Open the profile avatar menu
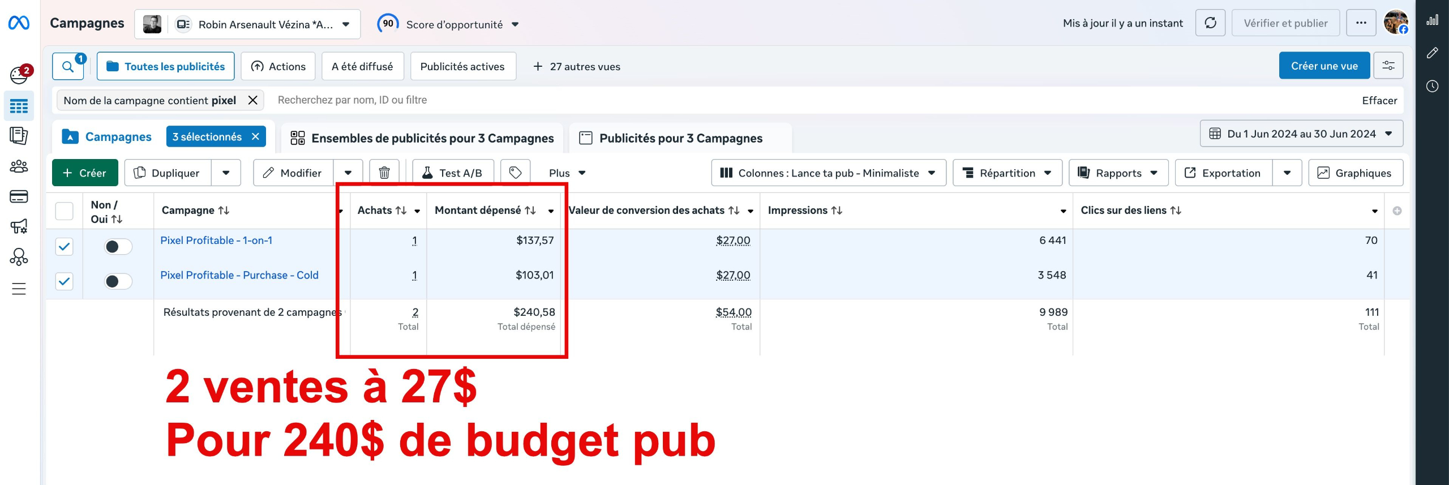Viewport: 1449px width, 485px height. point(1396,23)
